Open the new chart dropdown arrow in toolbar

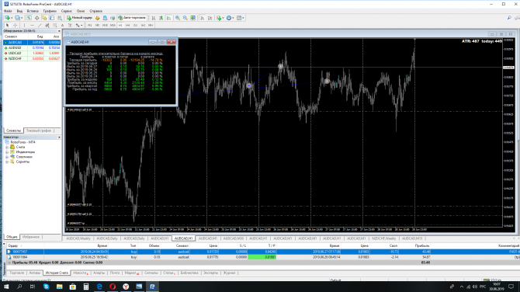12,18
